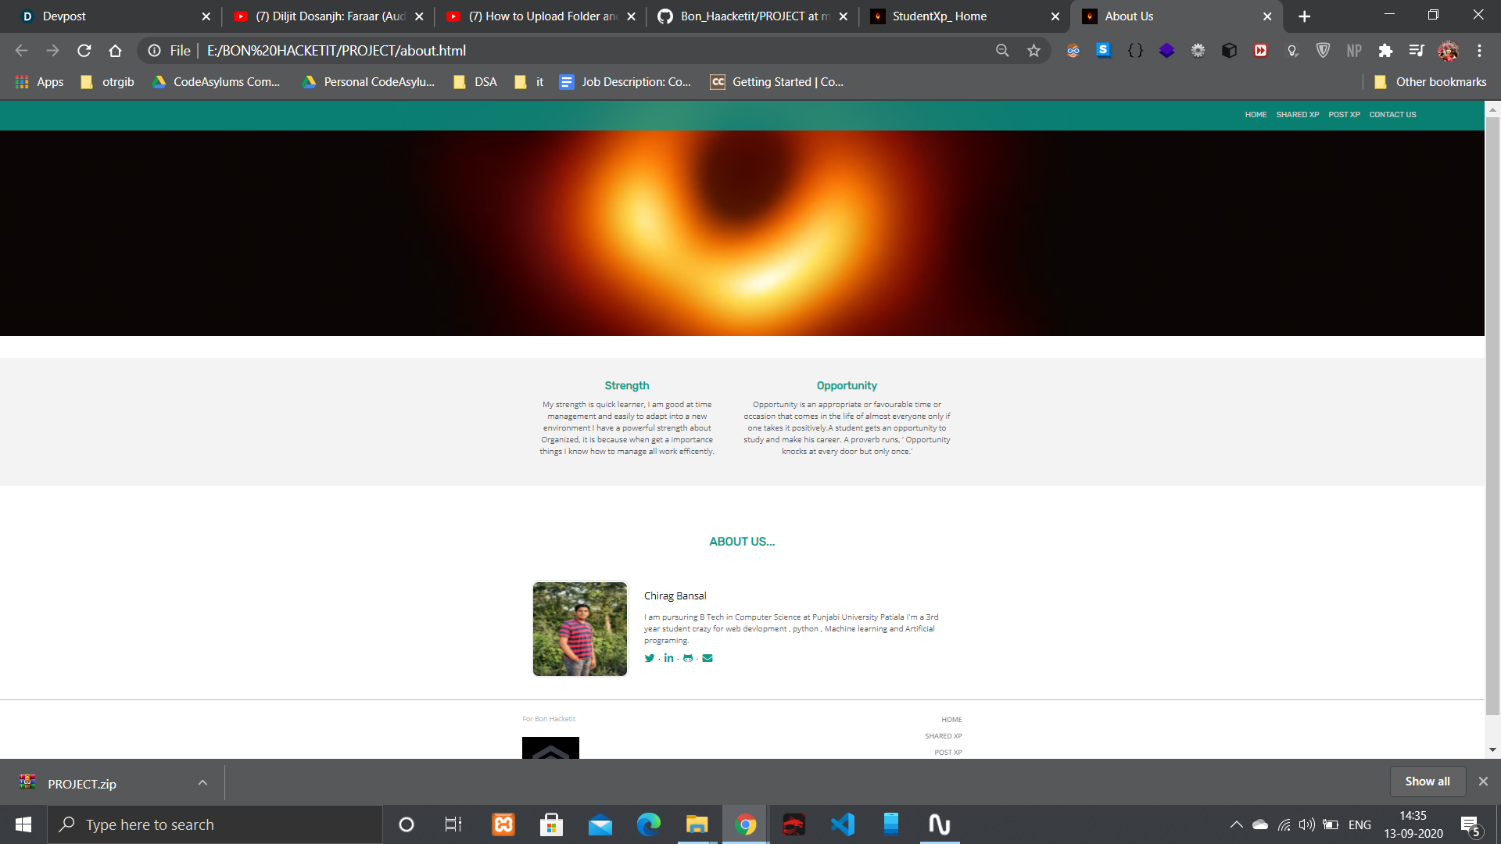Open the Chrome extensions puzzle icon
Screen dimensions: 1501x844
point(1385,51)
